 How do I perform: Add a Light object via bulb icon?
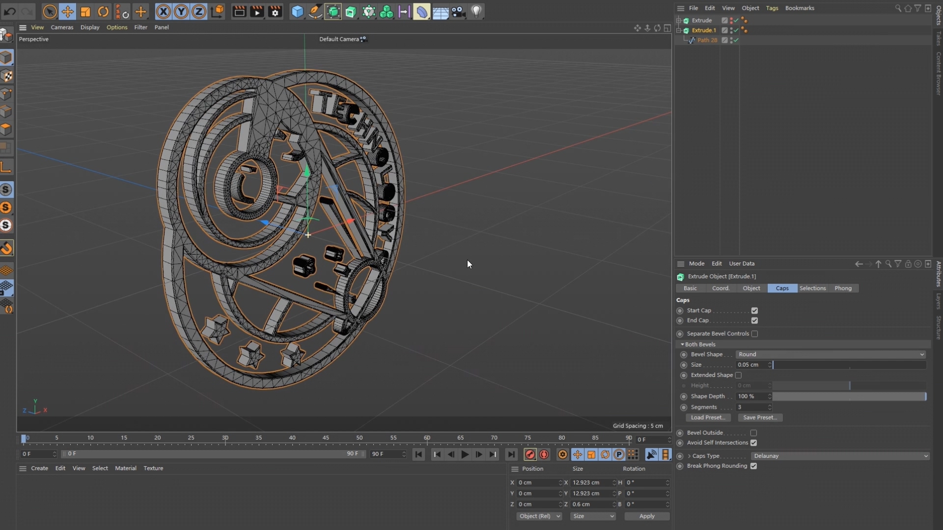pos(476,12)
